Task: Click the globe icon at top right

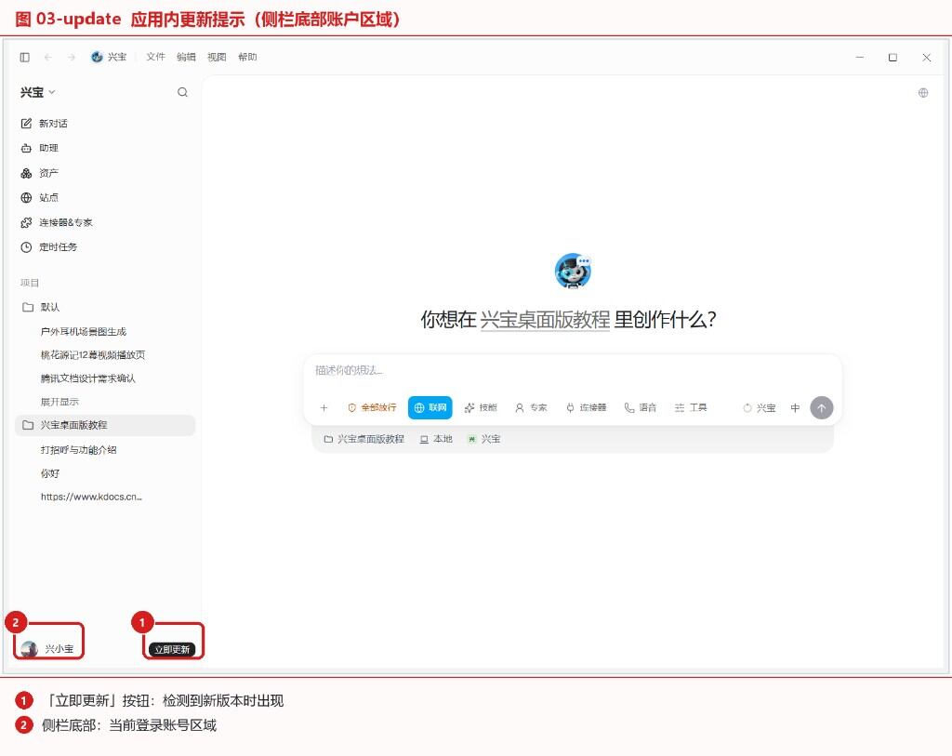Action: [923, 93]
